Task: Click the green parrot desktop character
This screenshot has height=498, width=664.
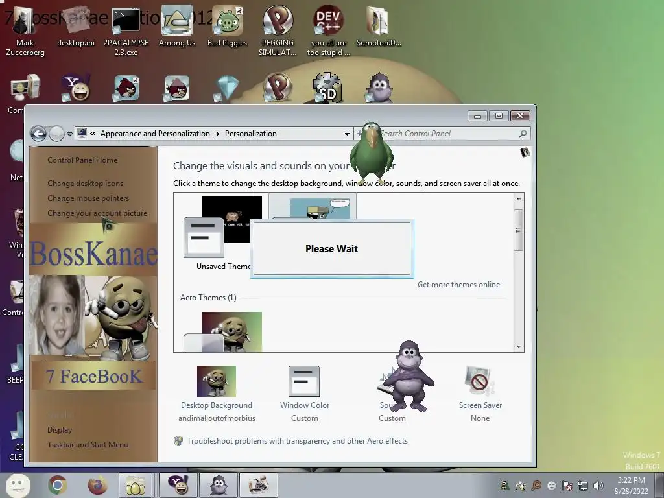Action: 371,152
